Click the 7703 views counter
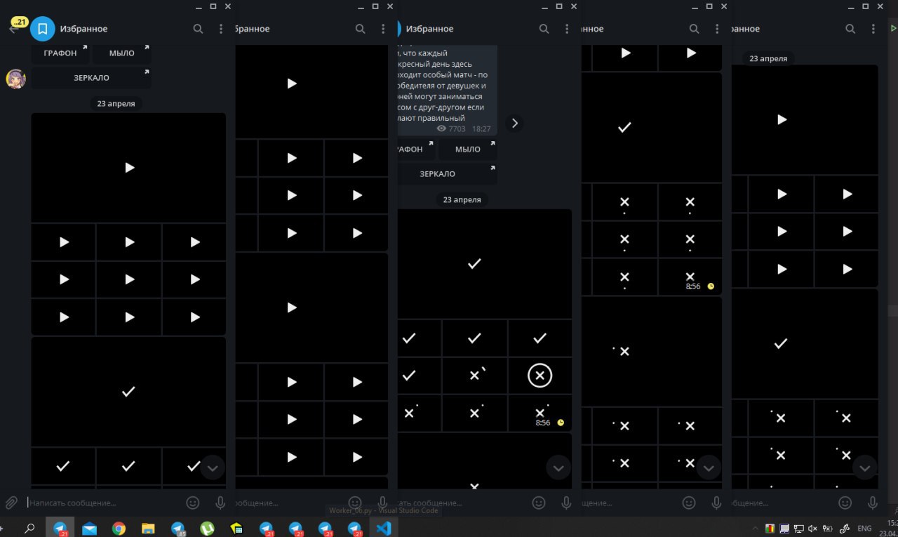This screenshot has width=898, height=537. [451, 129]
